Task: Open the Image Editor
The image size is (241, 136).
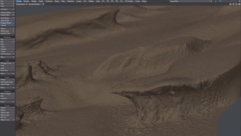Action: click(8, 15)
